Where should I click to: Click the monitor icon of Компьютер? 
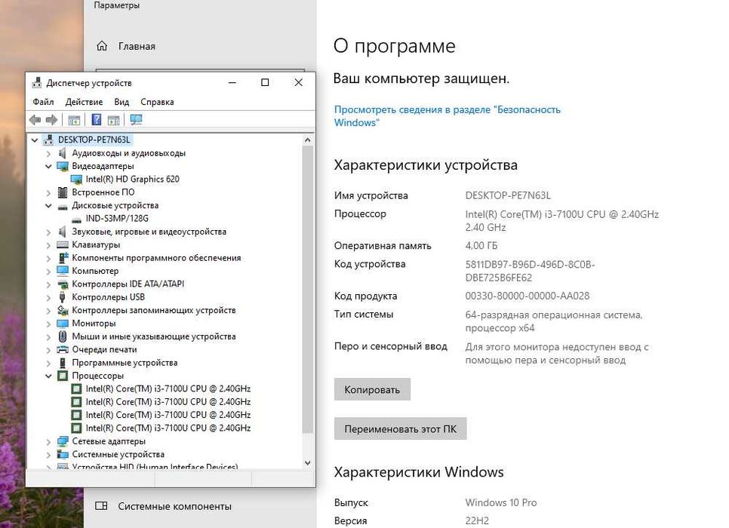63,271
